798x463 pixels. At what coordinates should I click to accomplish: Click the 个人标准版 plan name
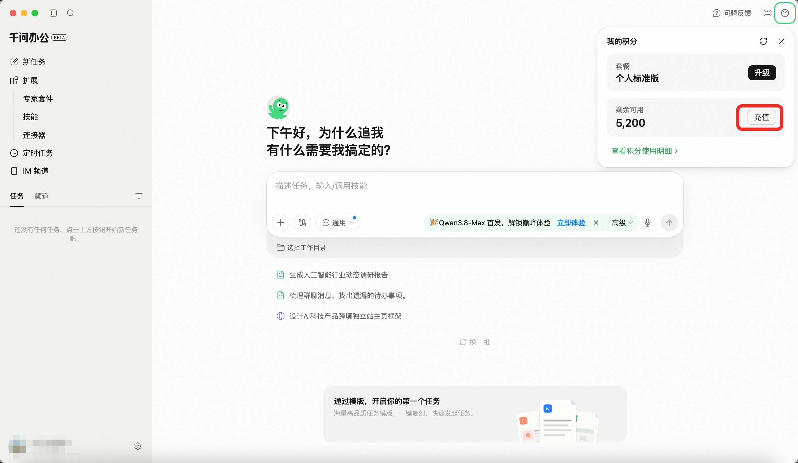point(637,78)
